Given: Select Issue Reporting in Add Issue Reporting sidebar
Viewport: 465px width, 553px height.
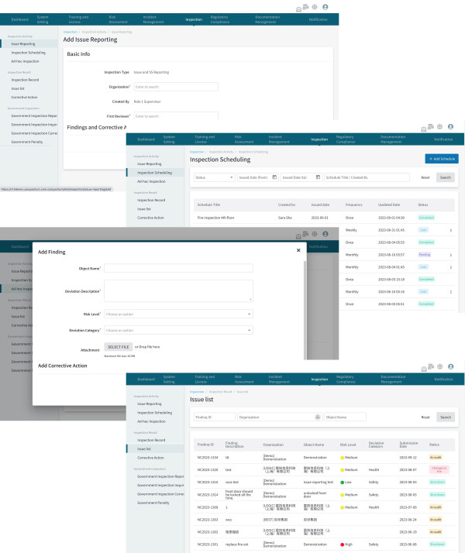Looking at the screenshot, I should pyautogui.click(x=23, y=44).
